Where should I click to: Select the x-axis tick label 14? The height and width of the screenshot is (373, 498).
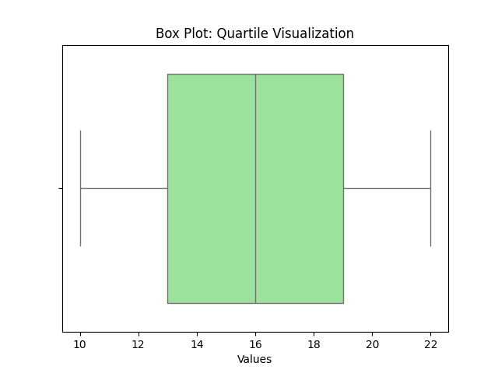point(197,344)
